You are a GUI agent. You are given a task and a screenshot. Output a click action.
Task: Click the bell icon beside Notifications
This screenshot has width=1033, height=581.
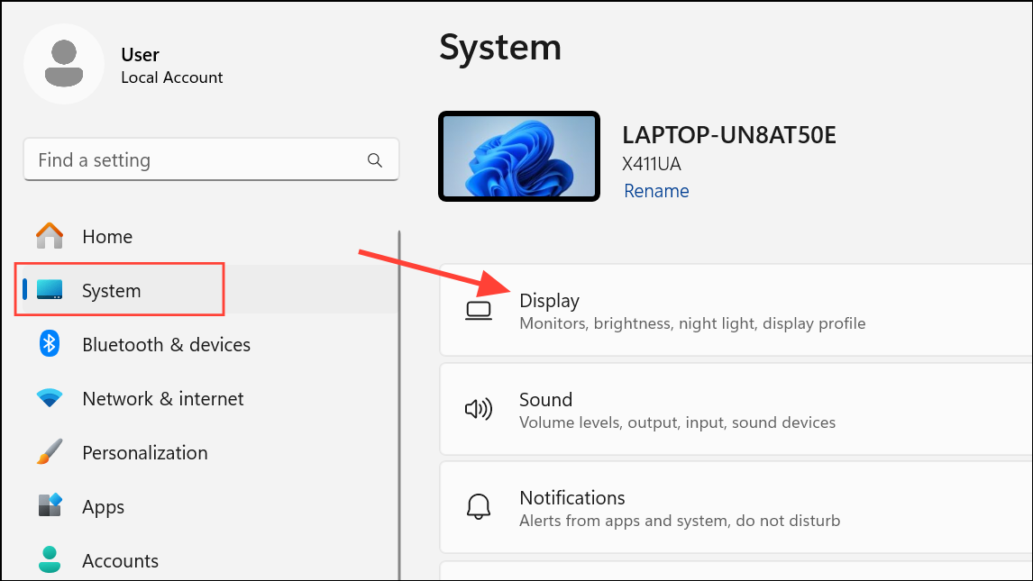coord(479,508)
